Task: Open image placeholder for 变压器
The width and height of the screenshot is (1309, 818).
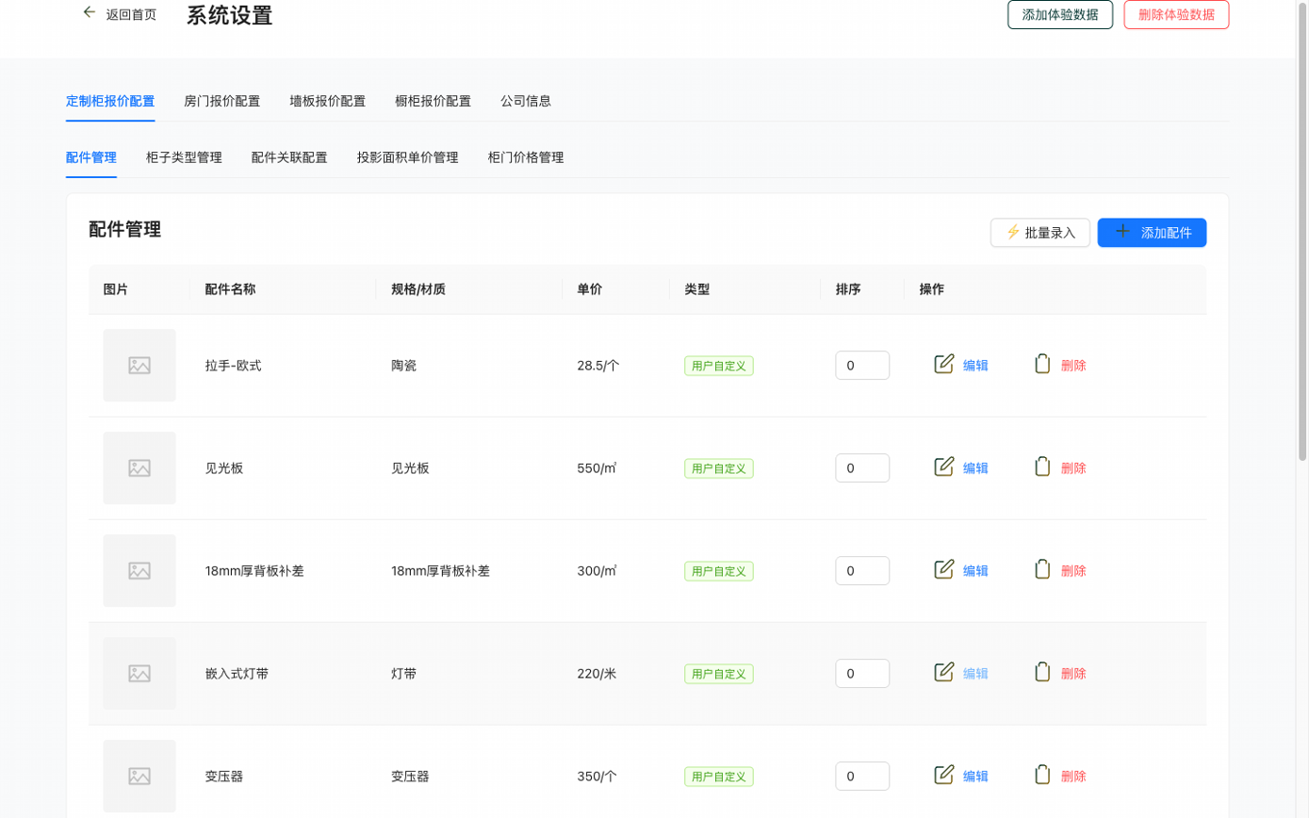Action: (x=139, y=776)
